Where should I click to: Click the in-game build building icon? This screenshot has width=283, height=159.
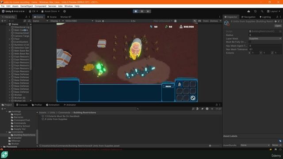click(x=180, y=84)
